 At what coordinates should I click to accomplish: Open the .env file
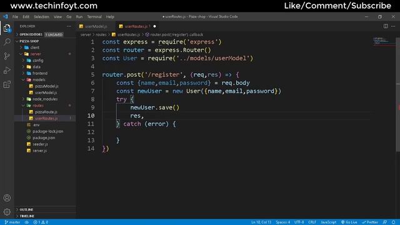click(x=45, y=125)
